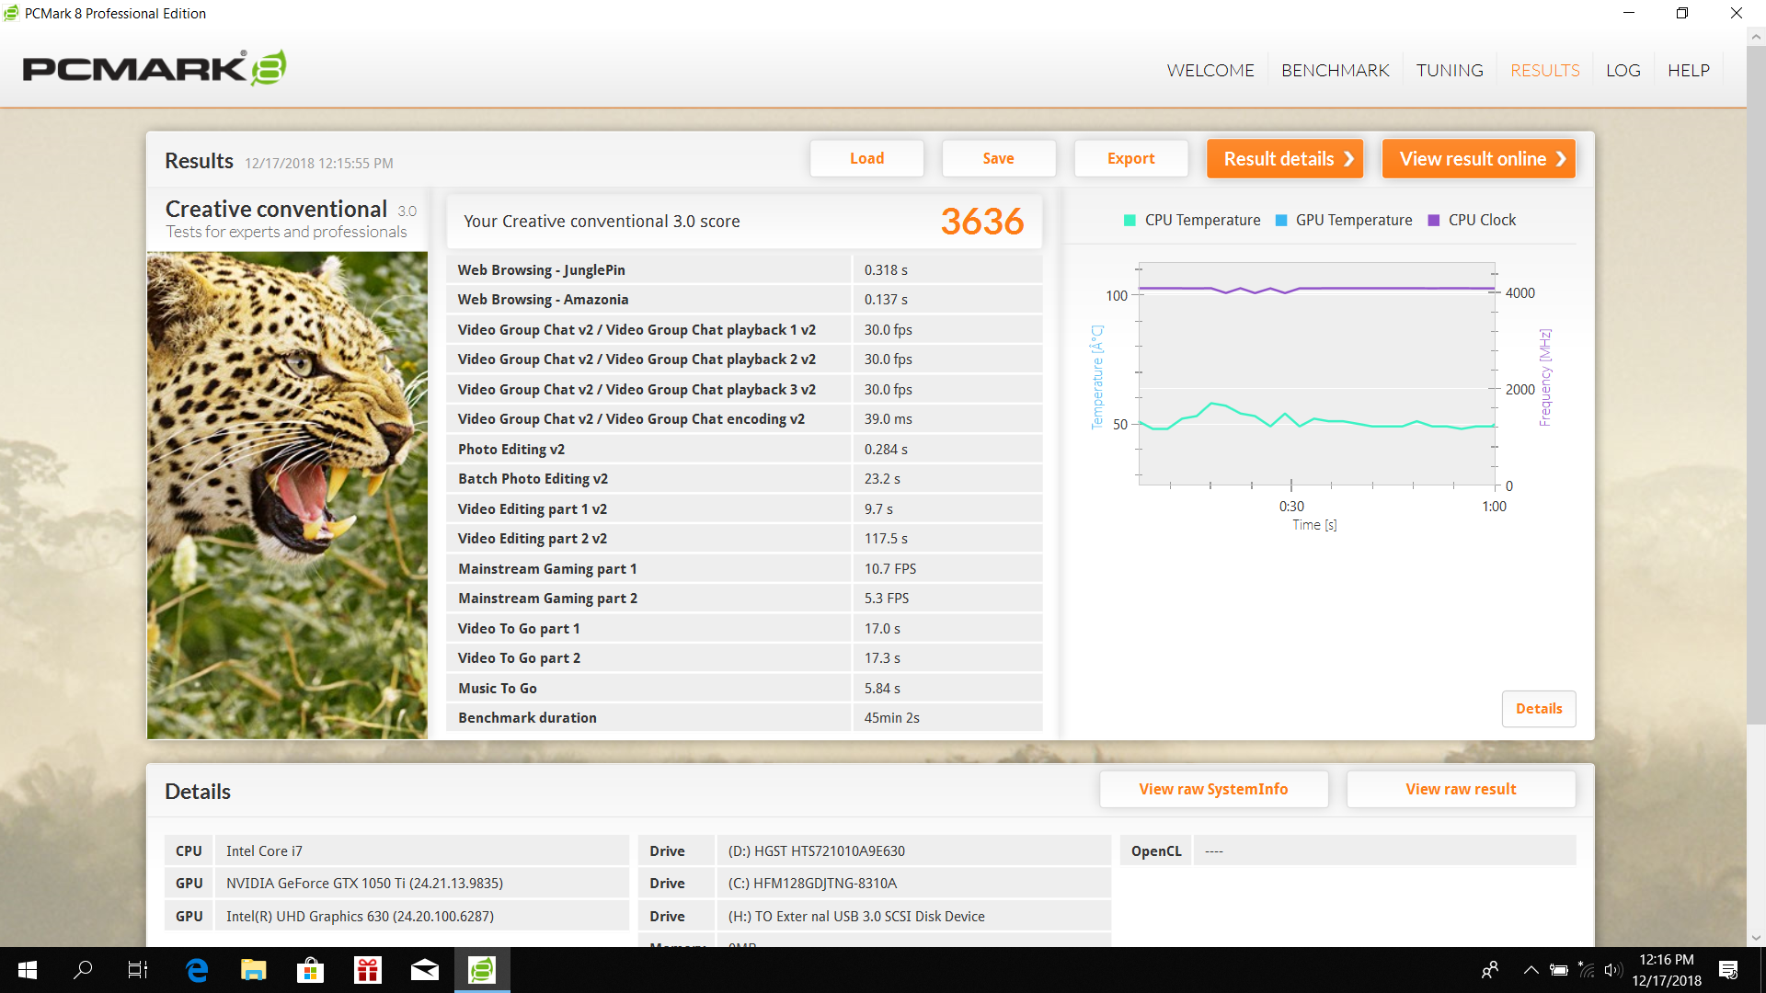Open Mail app from taskbar
The image size is (1766, 993).
(425, 970)
